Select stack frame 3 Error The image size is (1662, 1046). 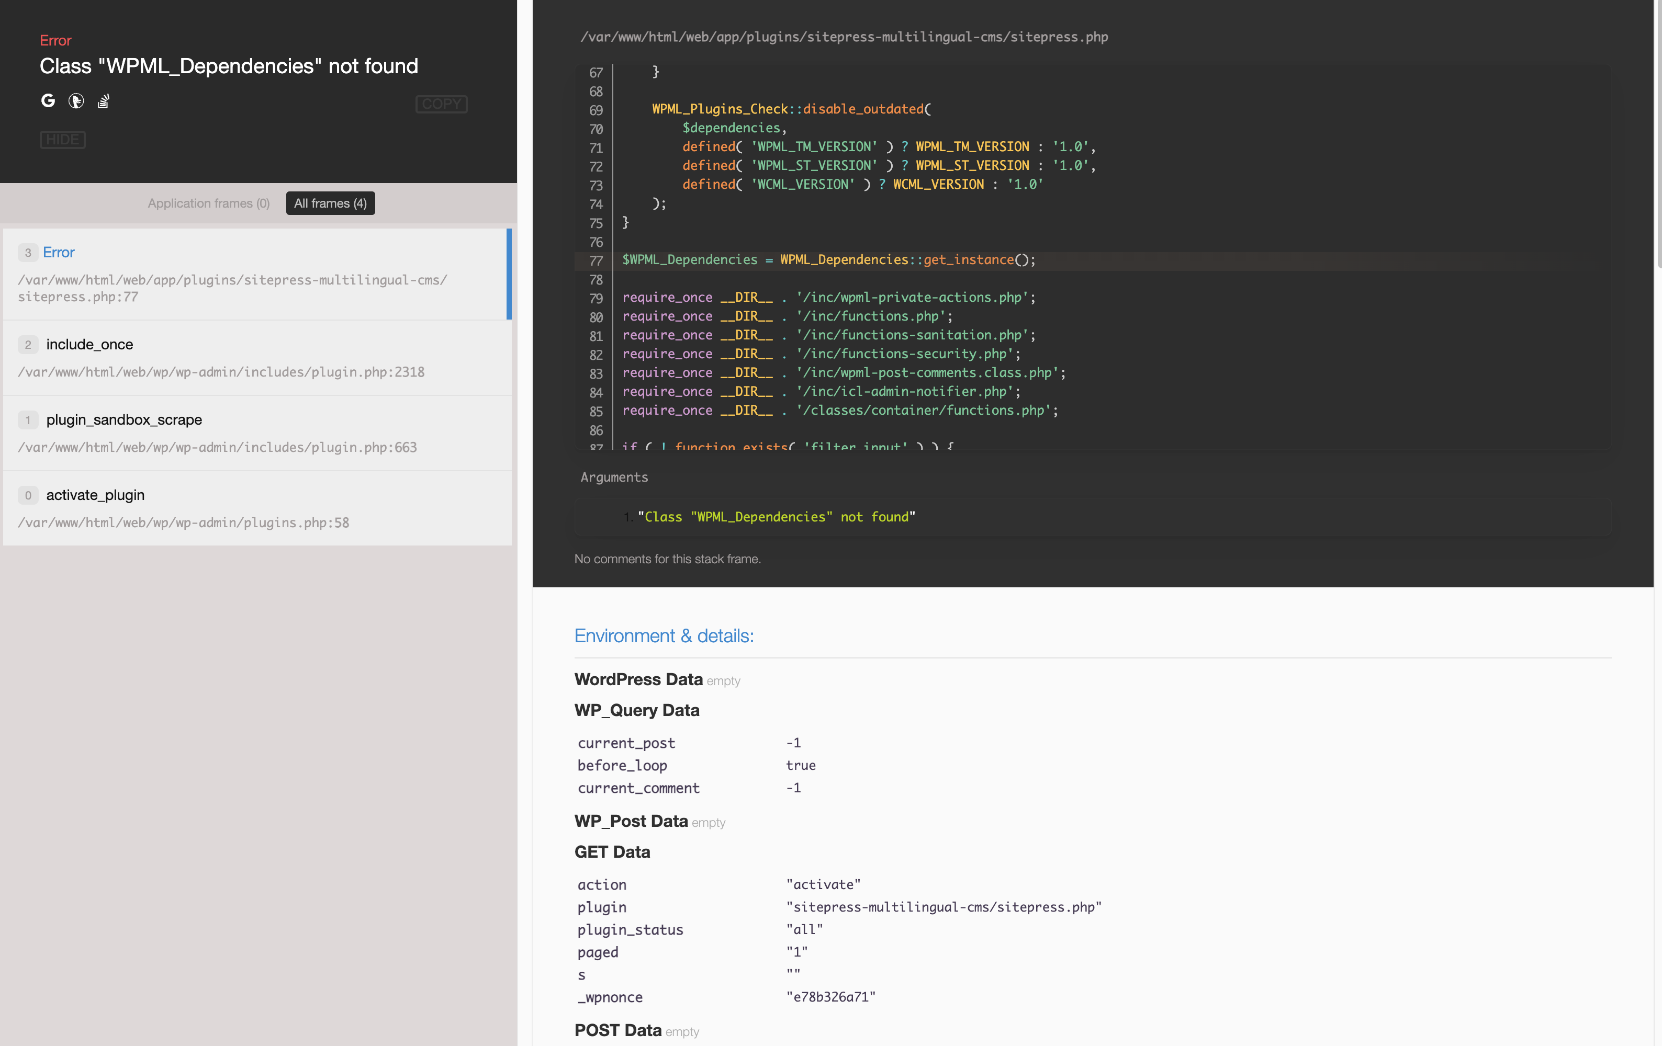pos(257,274)
